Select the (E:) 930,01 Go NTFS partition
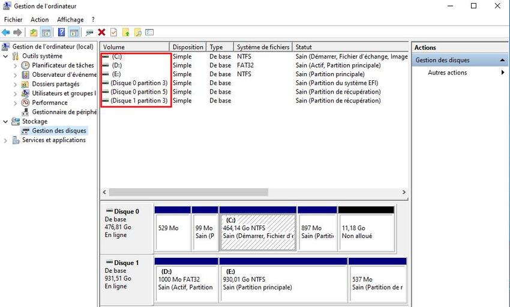The height and width of the screenshot is (307, 510). [x=283, y=280]
